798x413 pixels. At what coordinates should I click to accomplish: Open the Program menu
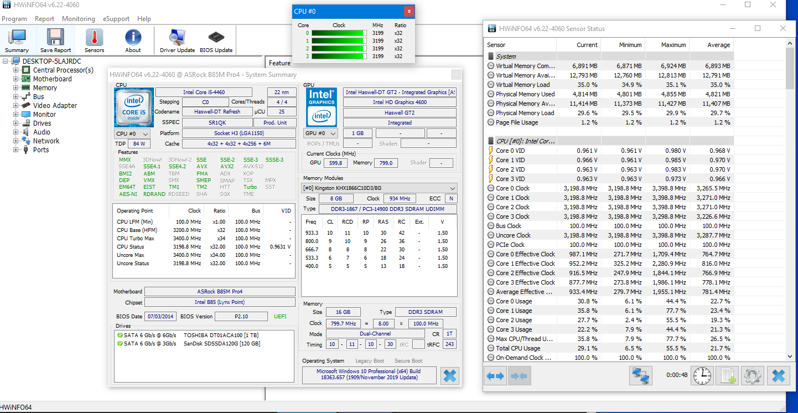14,19
